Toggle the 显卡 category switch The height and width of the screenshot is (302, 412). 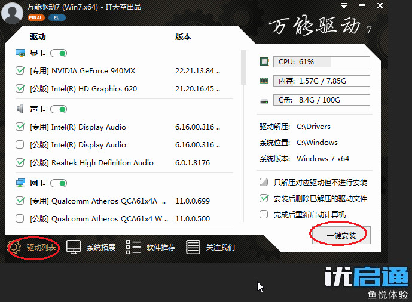point(59,53)
